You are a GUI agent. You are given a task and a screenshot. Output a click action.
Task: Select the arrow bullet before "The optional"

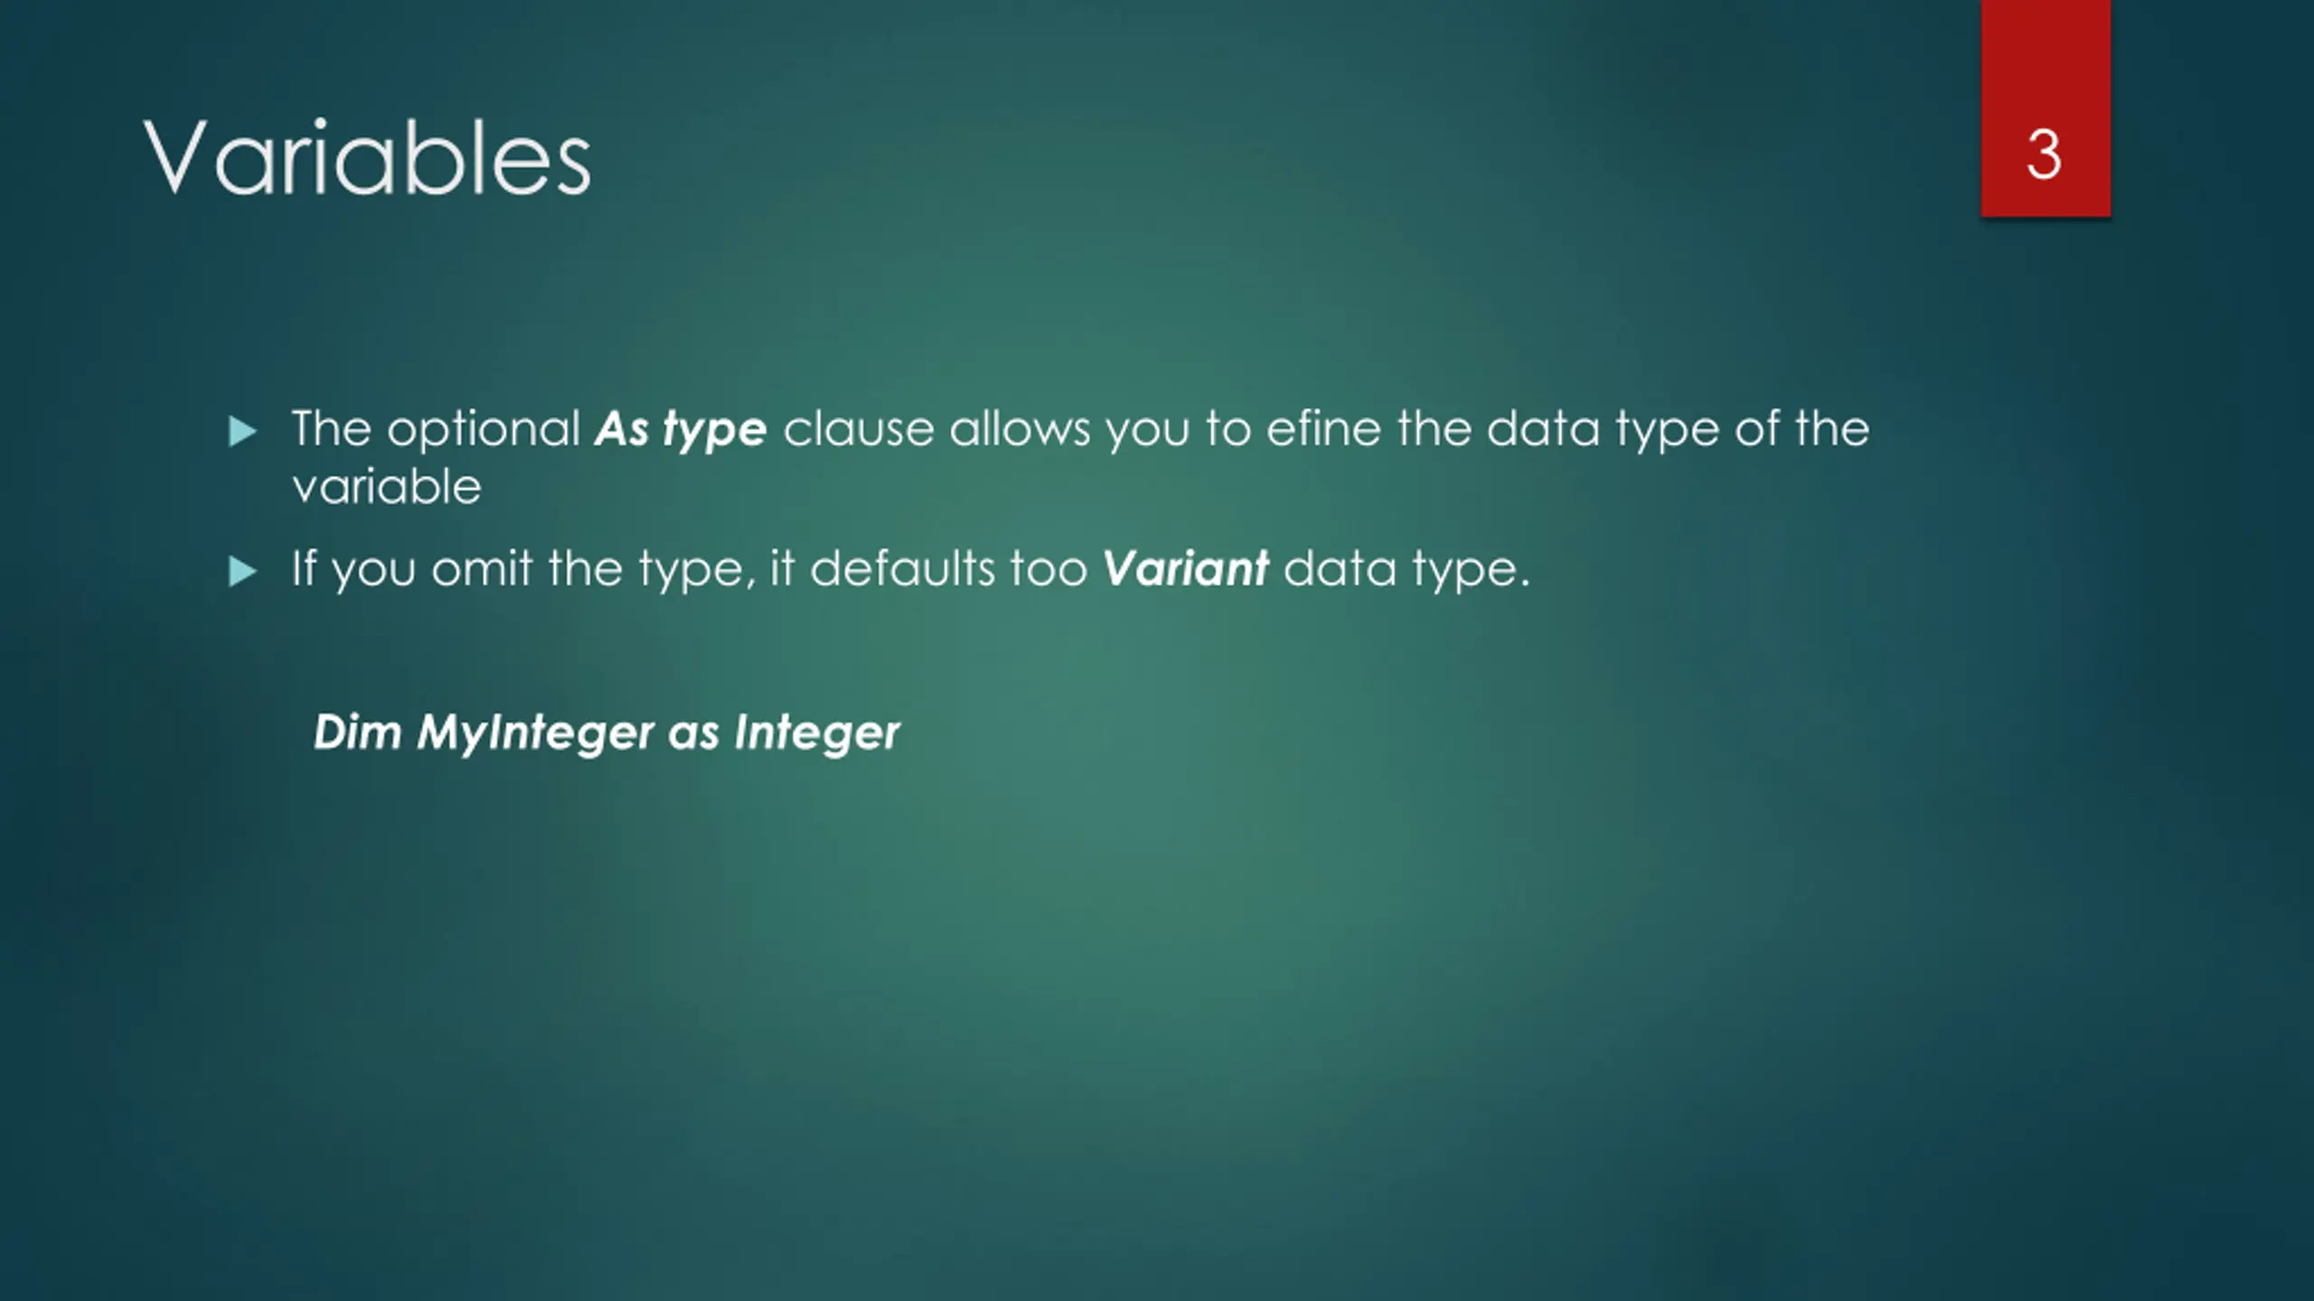coord(242,432)
